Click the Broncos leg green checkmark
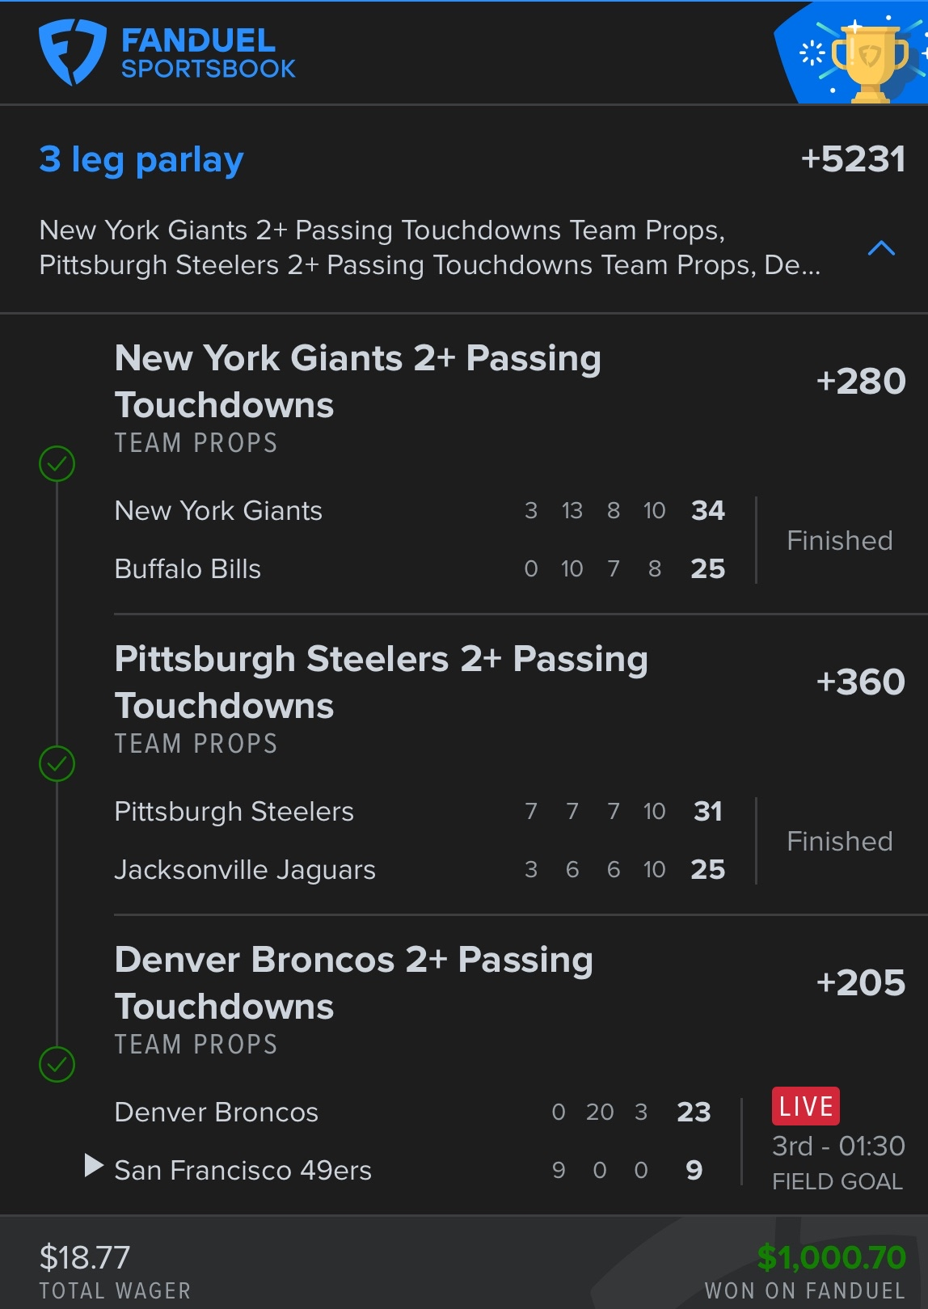The height and width of the screenshot is (1309, 928). tap(57, 1065)
